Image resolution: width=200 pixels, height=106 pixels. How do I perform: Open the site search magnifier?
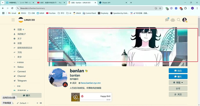tap(179, 20)
